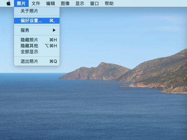Choose 全部显示 in the menu
Viewport: 187px width, 140px height.
(x=37, y=52)
